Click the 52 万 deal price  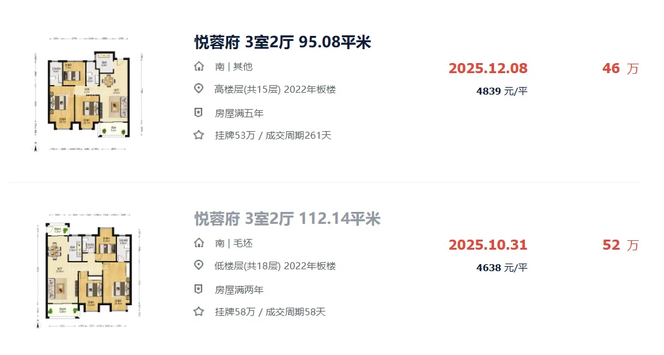point(620,245)
